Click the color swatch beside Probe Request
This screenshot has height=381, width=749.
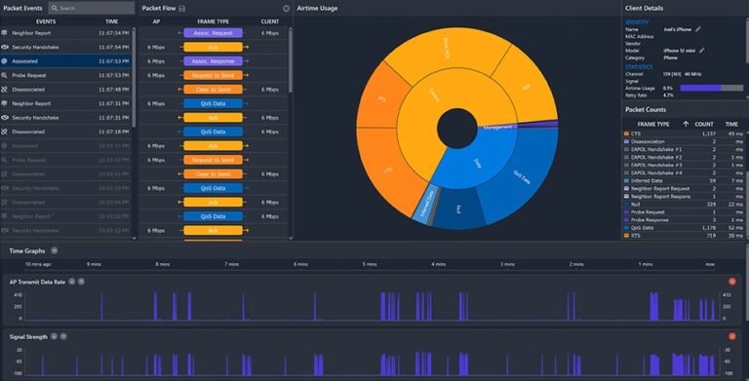(x=626, y=212)
